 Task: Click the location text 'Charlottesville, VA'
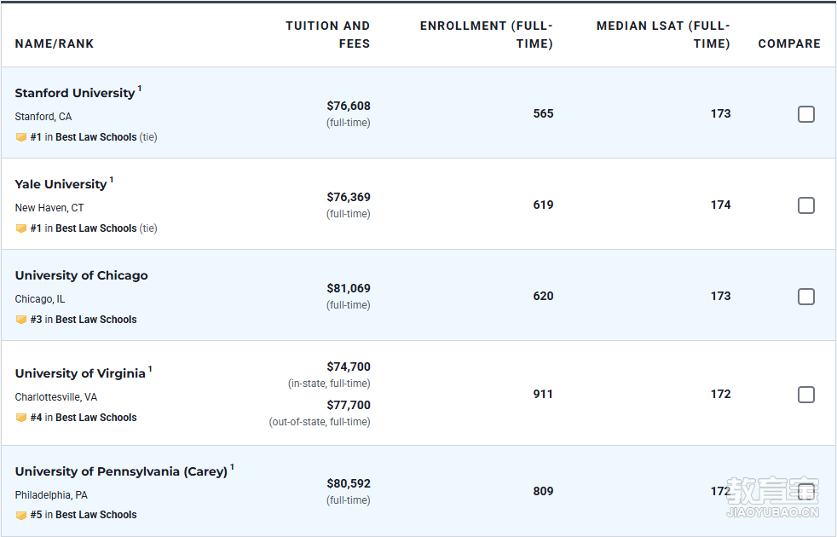point(56,397)
